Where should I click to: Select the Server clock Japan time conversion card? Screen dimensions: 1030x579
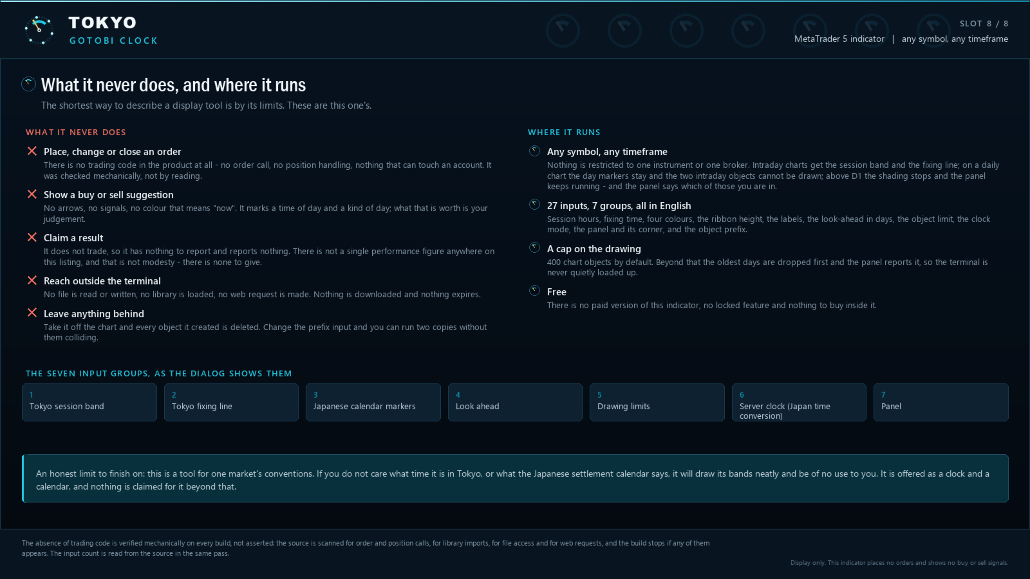(799, 403)
